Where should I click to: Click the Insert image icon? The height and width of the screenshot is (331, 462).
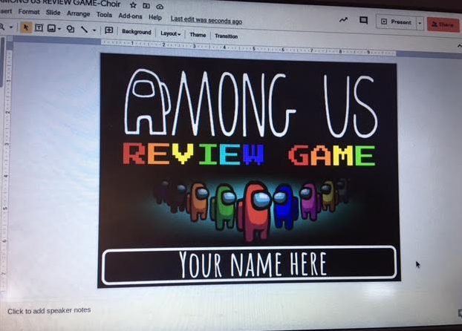[51, 28]
